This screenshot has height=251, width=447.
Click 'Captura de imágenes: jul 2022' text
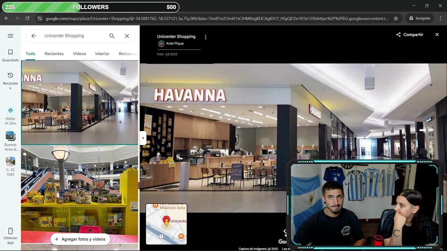tap(258, 249)
